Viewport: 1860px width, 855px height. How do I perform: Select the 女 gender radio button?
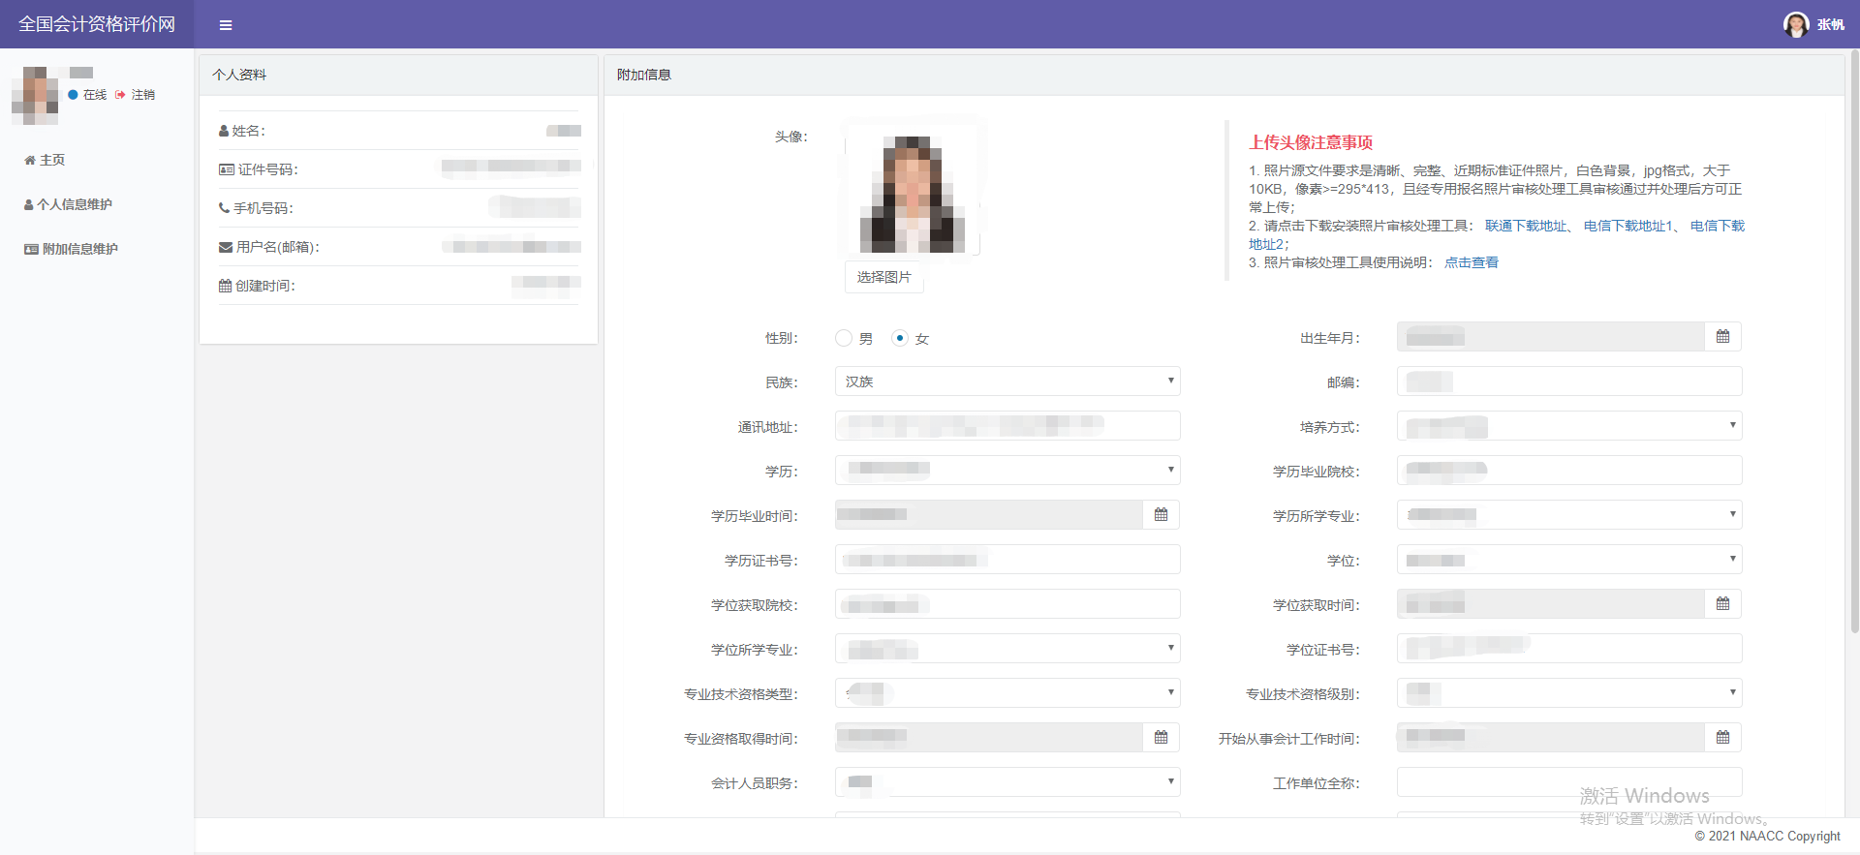click(x=900, y=338)
